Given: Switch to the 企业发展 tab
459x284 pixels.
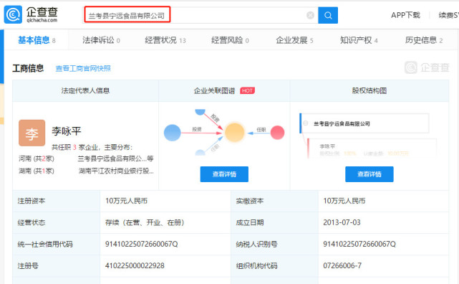Looking at the screenshot, I should pyautogui.click(x=294, y=40).
